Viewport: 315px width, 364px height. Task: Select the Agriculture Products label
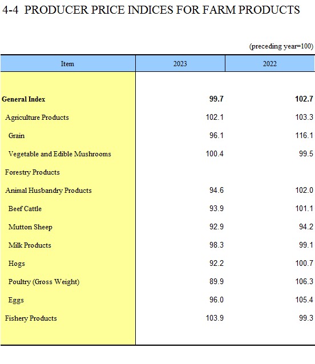[37, 118]
